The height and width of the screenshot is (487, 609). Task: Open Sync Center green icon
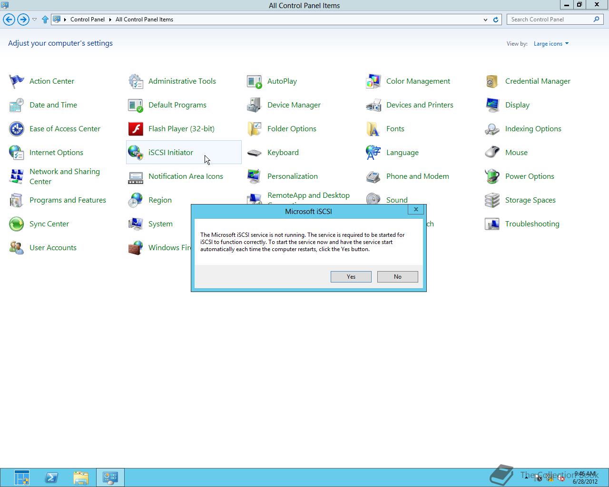click(17, 224)
